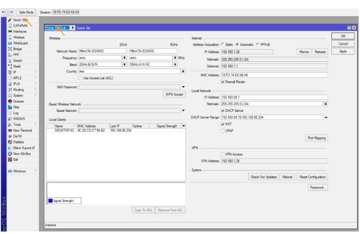Open the Mesh sidebar icon
Screen dimensions: 360x234
pos(10,66)
